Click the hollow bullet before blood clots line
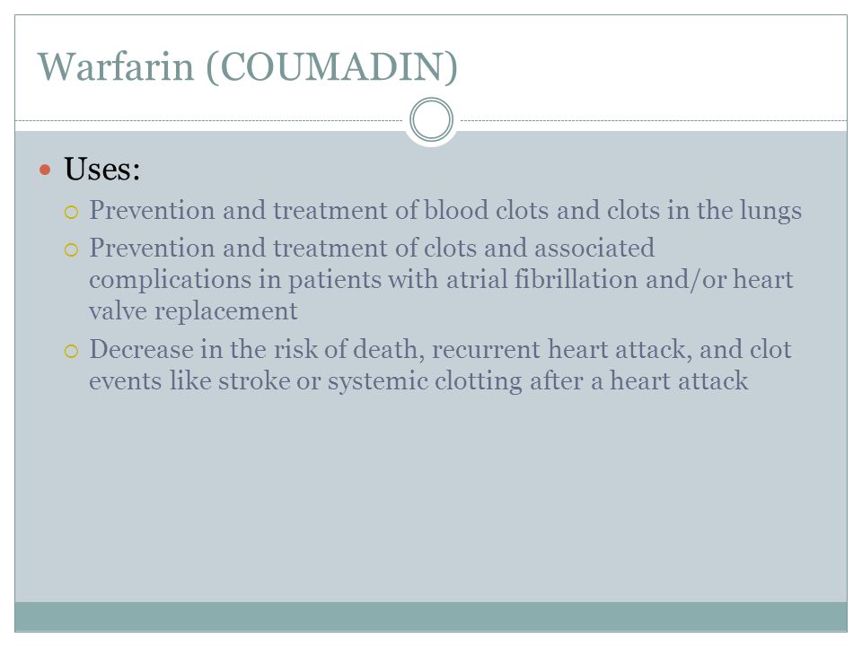Image resolution: width=862 pixels, height=646 pixels. tap(71, 212)
